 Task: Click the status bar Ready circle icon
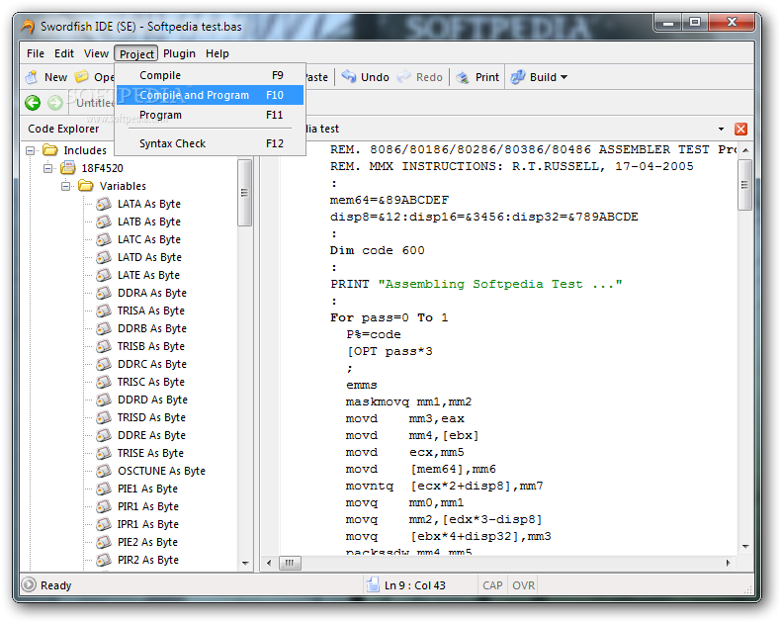(29, 584)
